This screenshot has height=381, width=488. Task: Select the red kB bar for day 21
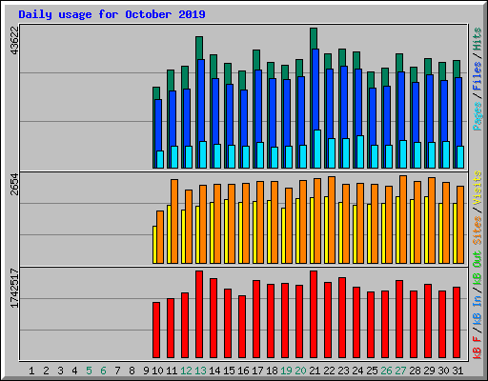314,314
